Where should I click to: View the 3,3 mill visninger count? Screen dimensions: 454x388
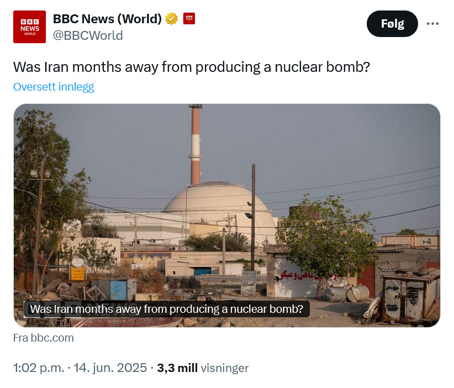203,368
